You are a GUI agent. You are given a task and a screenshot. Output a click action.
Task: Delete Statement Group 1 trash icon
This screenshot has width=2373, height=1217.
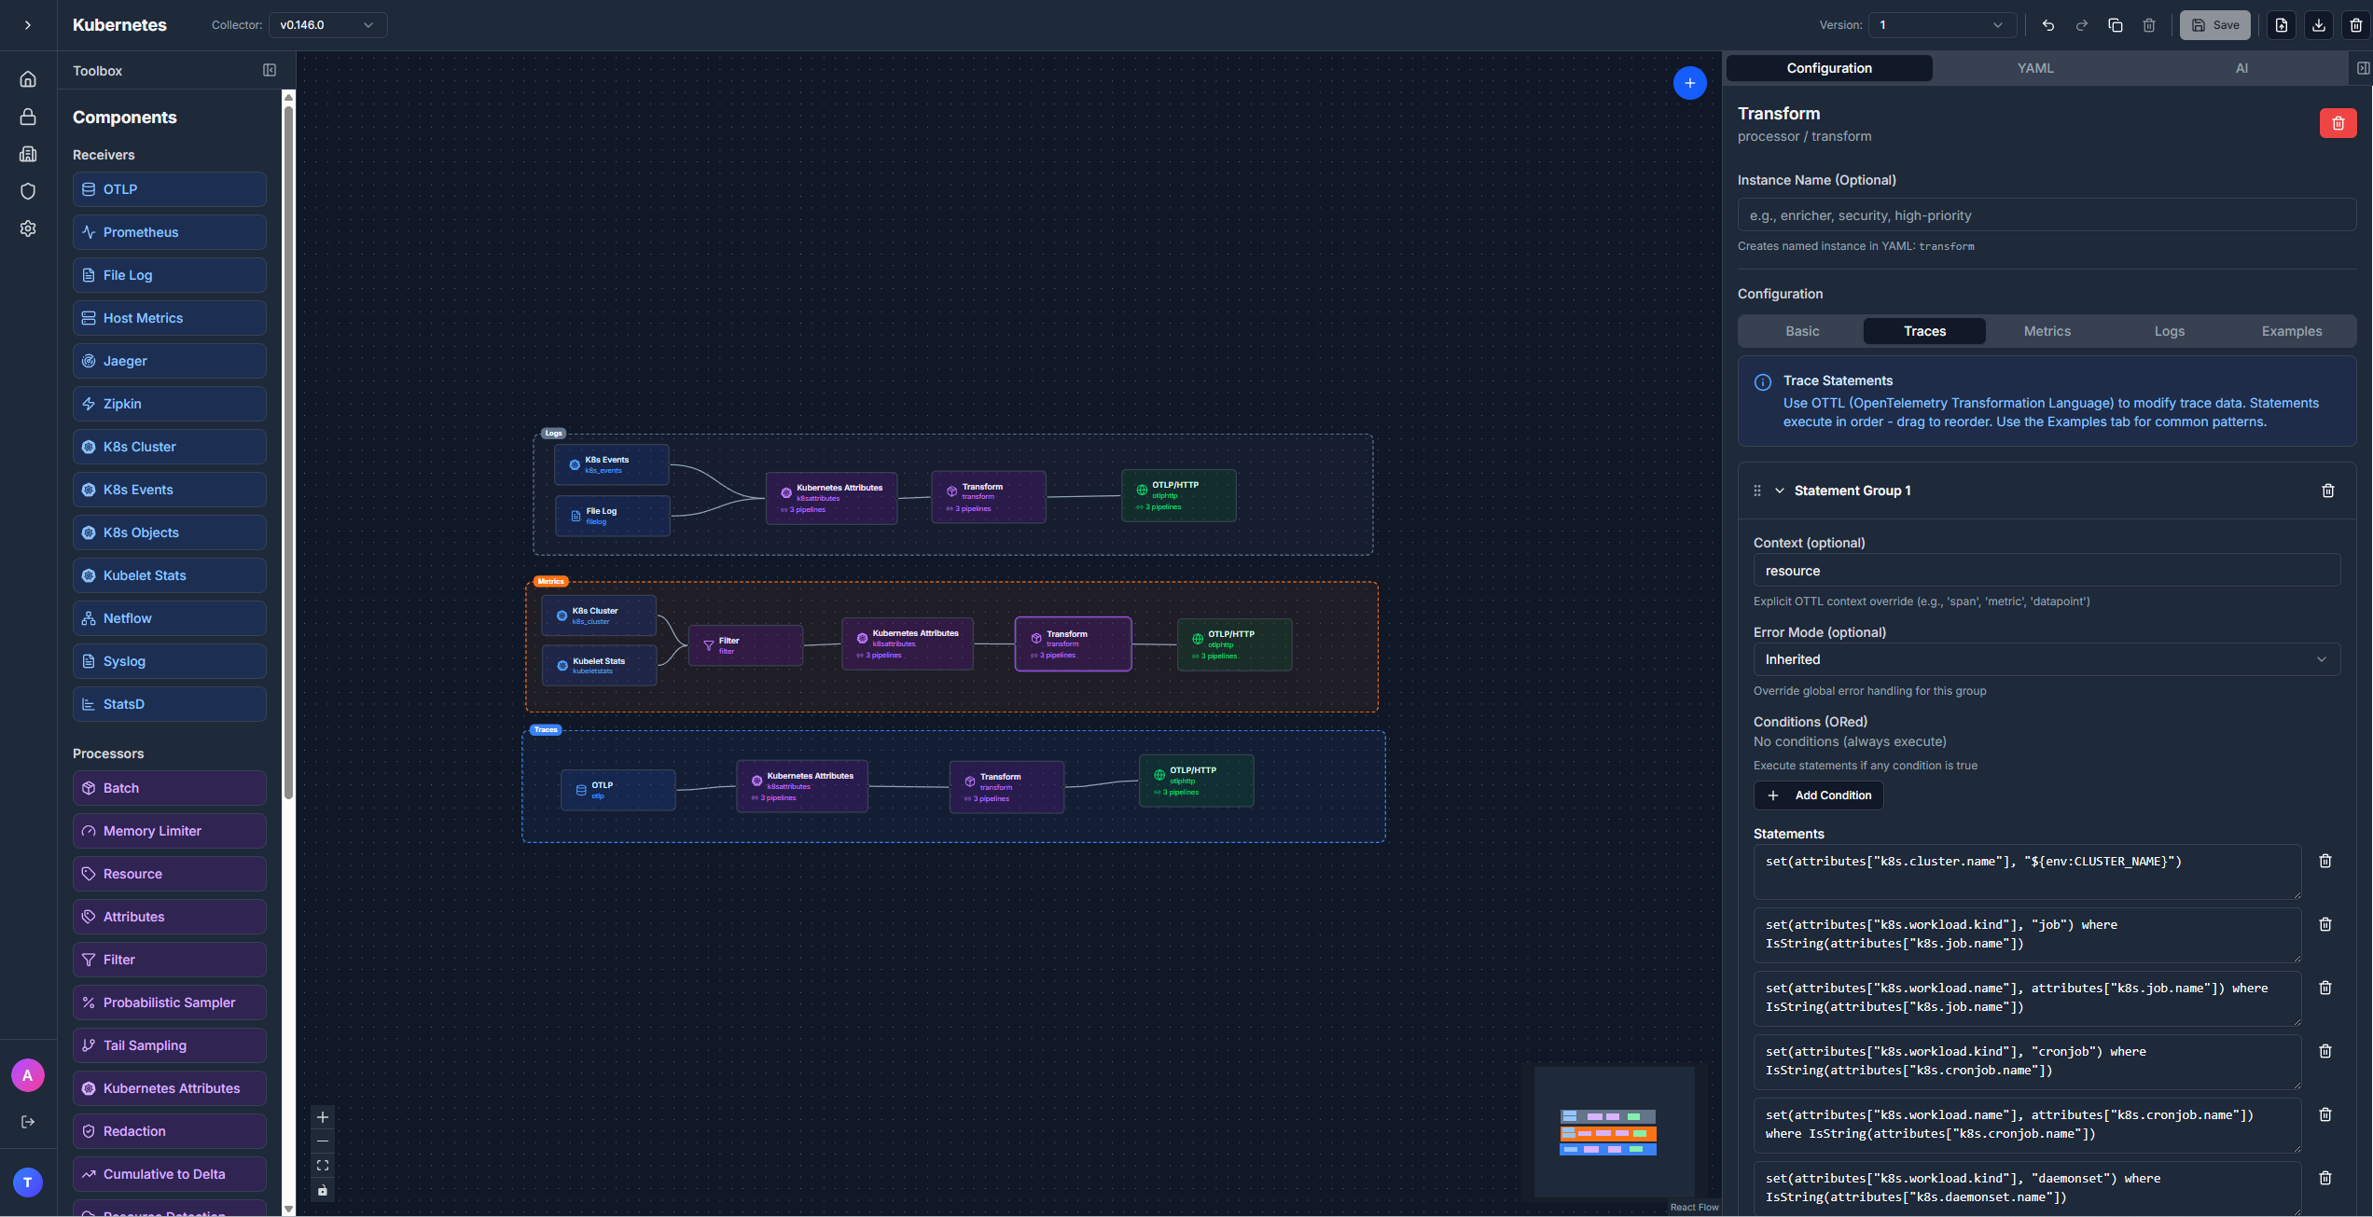2327,491
